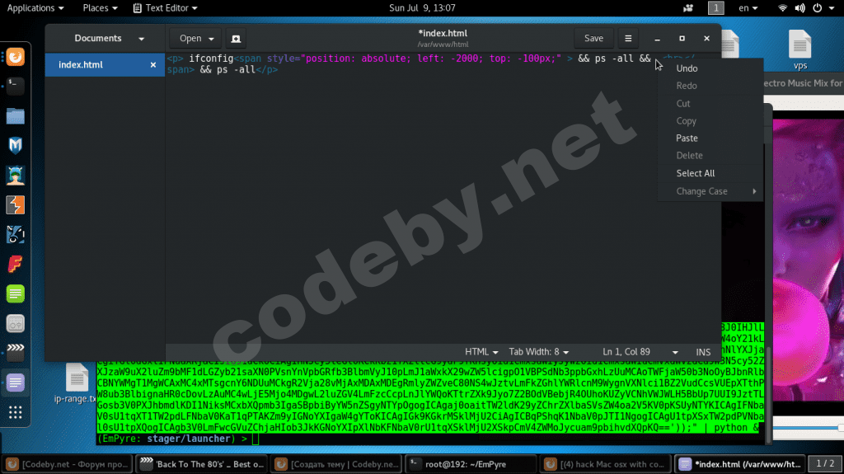844x474 pixels.
Task: Switch to hack Mac osx taskbar window
Action: (604, 464)
